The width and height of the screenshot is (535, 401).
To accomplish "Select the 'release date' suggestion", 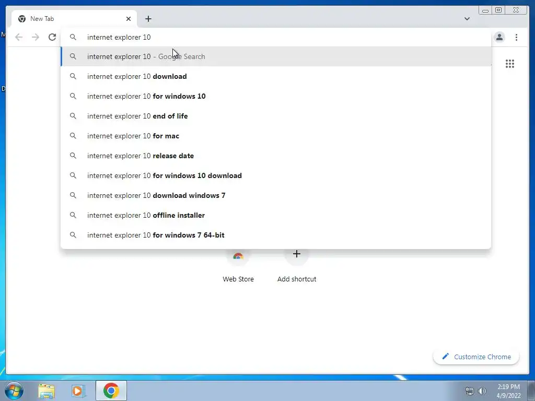I will 276,156.
